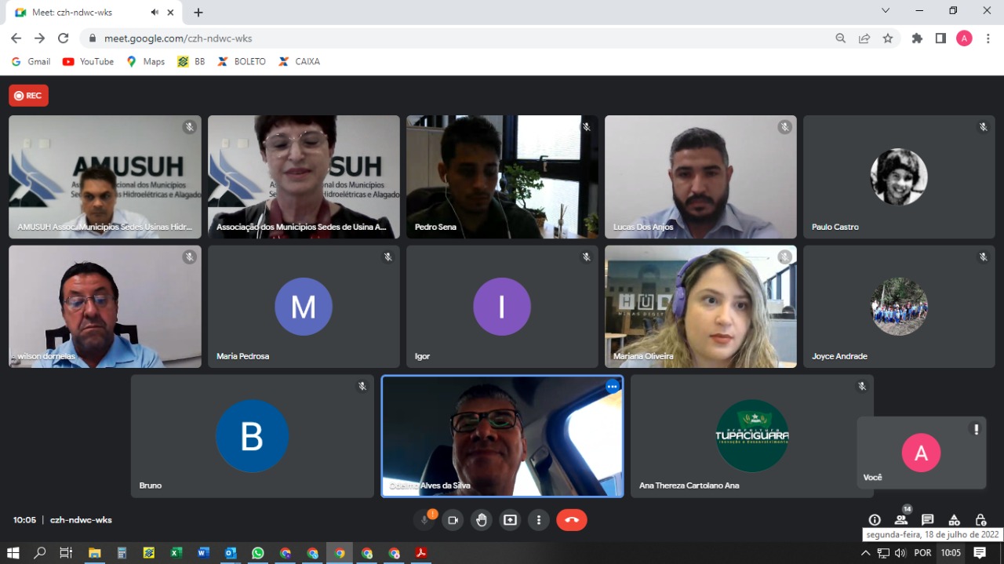
Task: Click the address bar URL field
Action: click(463, 38)
